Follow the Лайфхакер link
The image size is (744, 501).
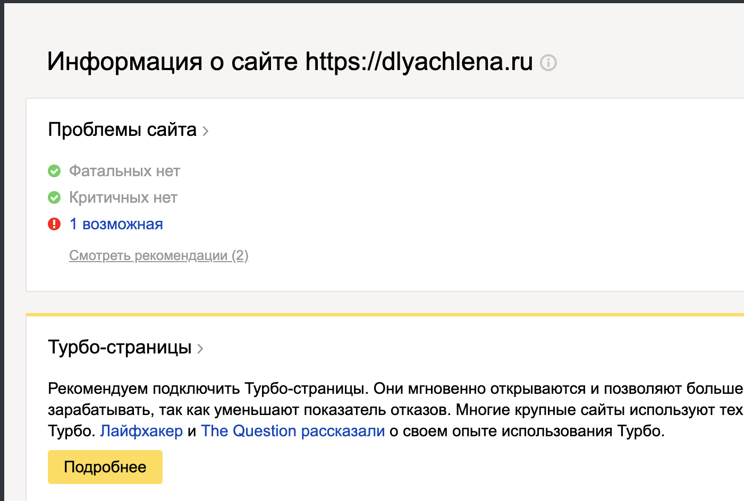(141, 431)
